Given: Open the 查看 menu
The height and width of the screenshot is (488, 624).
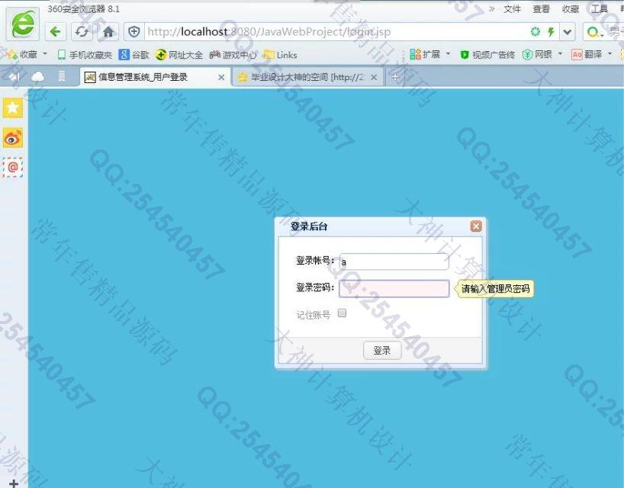Looking at the screenshot, I should click(541, 8).
